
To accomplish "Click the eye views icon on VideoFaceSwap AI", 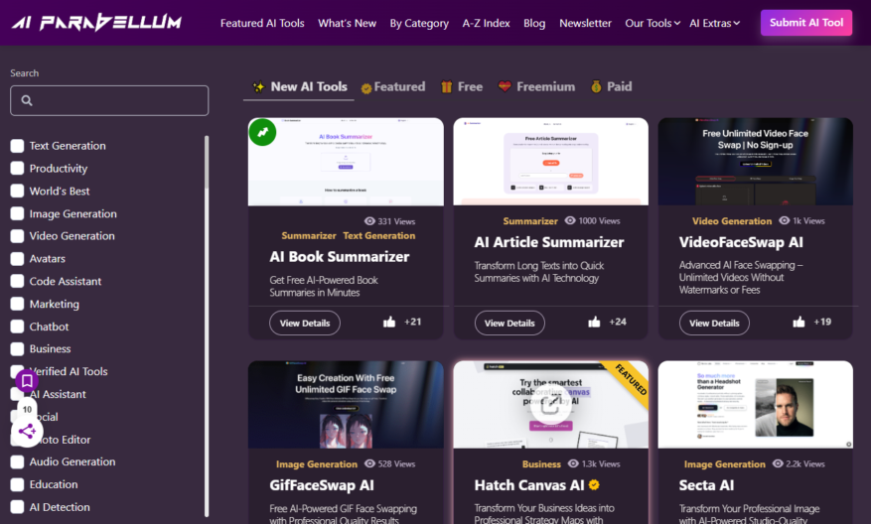I will [785, 220].
